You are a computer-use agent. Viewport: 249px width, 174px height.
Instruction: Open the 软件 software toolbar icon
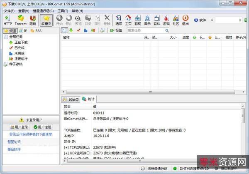tap(157, 20)
